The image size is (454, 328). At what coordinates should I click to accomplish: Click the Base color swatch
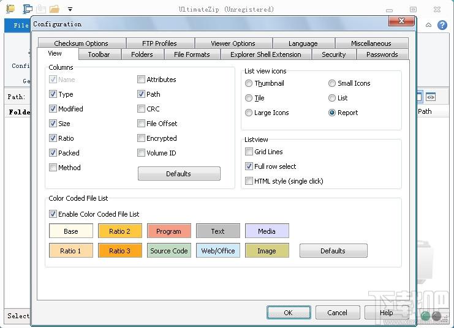(x=71, y=231)
